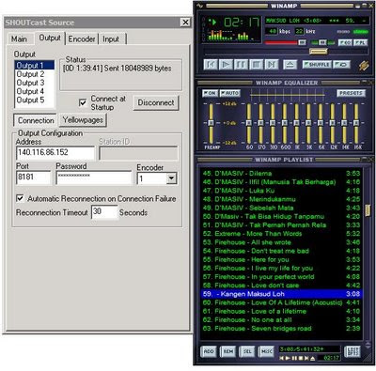
Task: Select Output 2 in output list
Action: click(x=35, y=74)
